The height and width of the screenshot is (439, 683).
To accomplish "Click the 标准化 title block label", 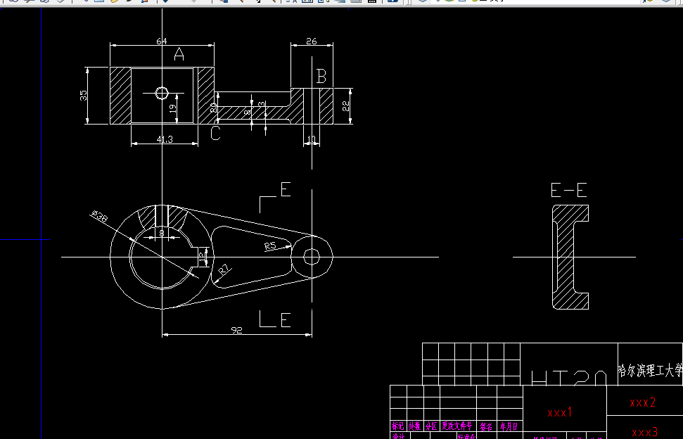I will pyautogui.click(x=466, y=436).
